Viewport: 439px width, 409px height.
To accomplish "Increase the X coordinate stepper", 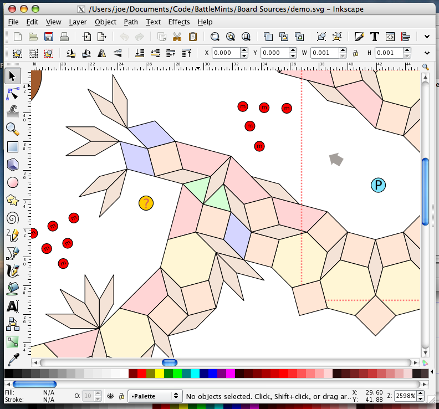I will (244, 50).
